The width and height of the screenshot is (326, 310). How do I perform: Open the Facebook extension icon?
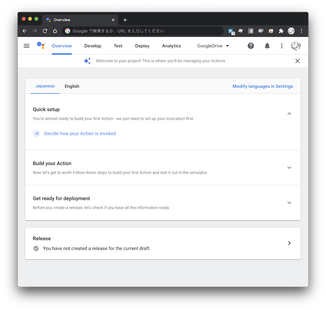[x=251, y=31]
